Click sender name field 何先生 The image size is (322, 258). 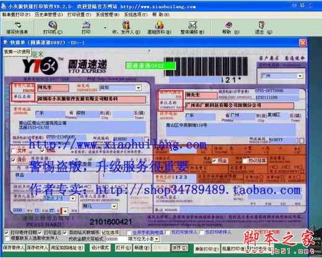coord(53,87)
